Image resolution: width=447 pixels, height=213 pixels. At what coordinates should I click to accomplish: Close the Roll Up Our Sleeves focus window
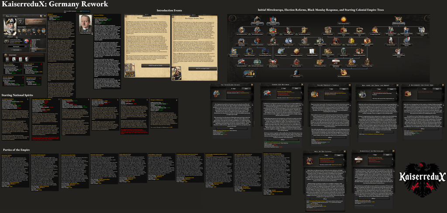click(345, 151)
